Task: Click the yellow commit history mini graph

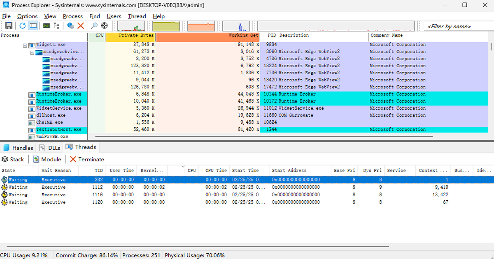Action: coord(166,26)
